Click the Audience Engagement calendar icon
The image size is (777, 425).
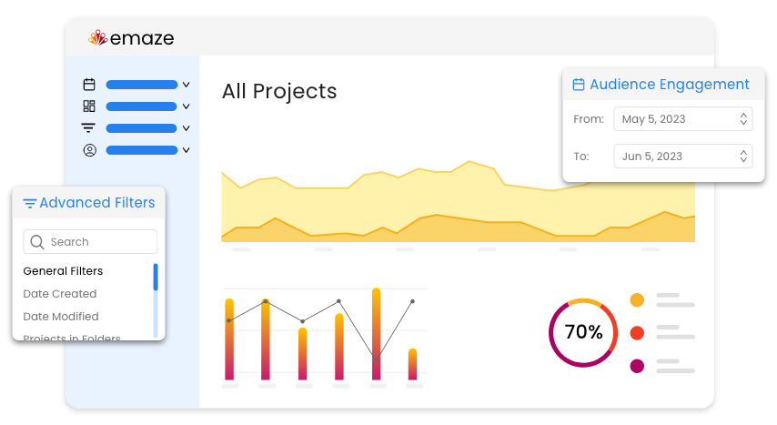click(578, 85)
